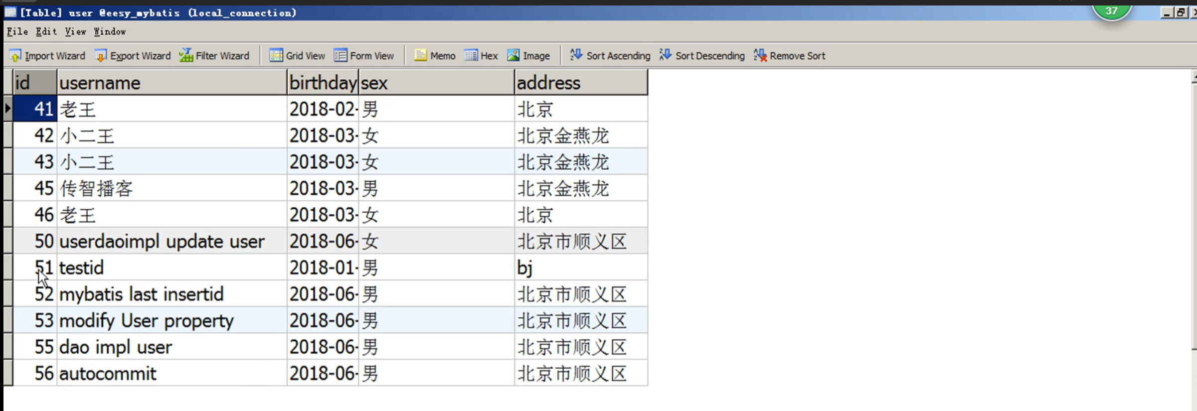
Task: Select username cell 'testid'
Action: tap(172, 268)
